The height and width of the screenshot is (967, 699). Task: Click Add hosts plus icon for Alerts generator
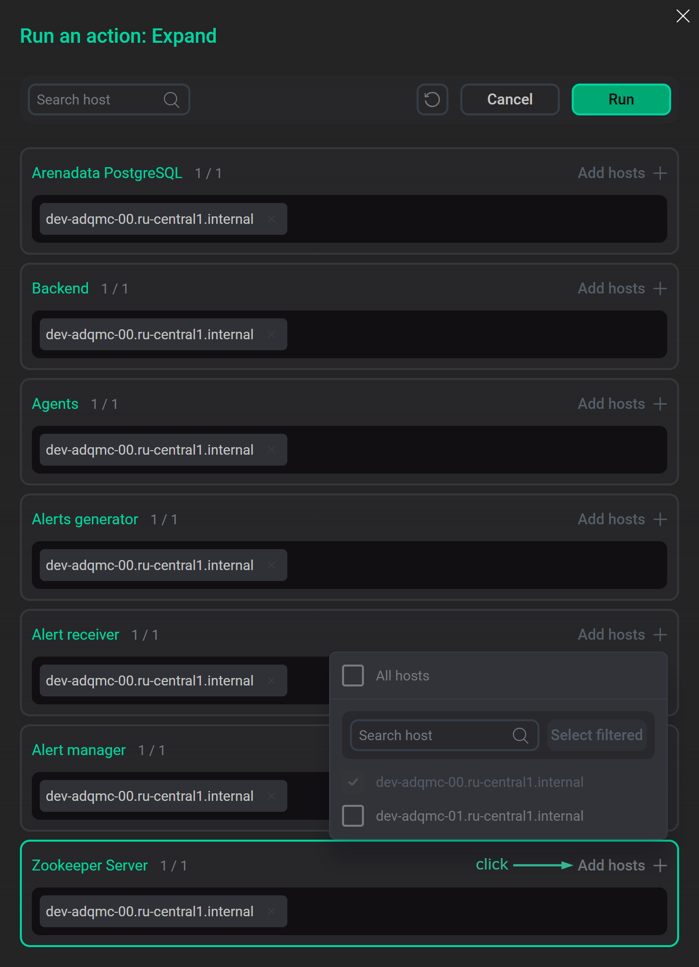click(x=661, y=519)
